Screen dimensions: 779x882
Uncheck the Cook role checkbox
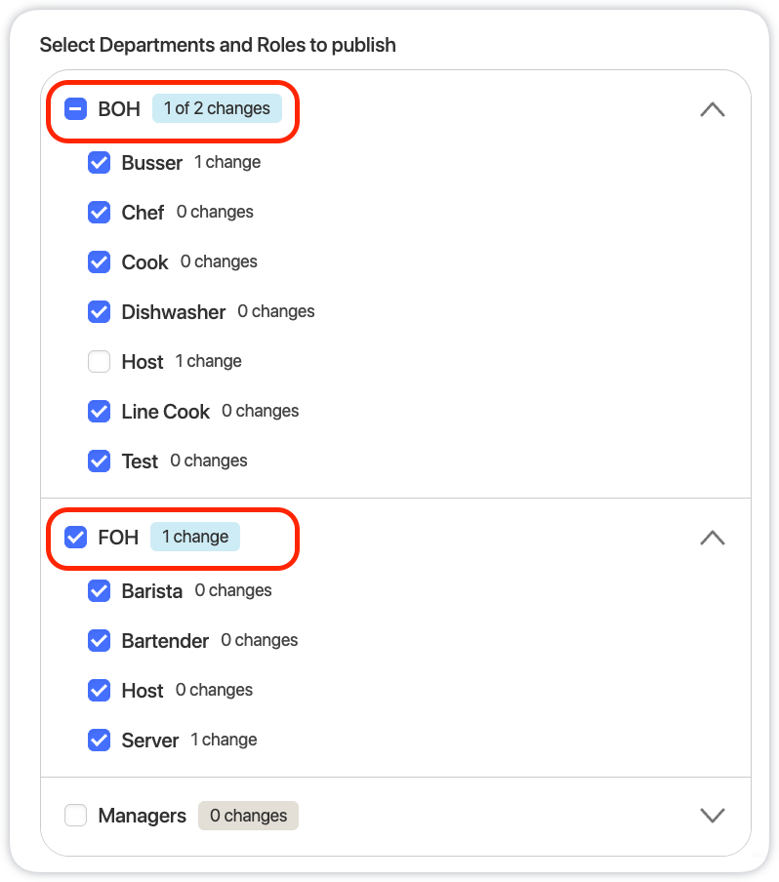(99, 261)
